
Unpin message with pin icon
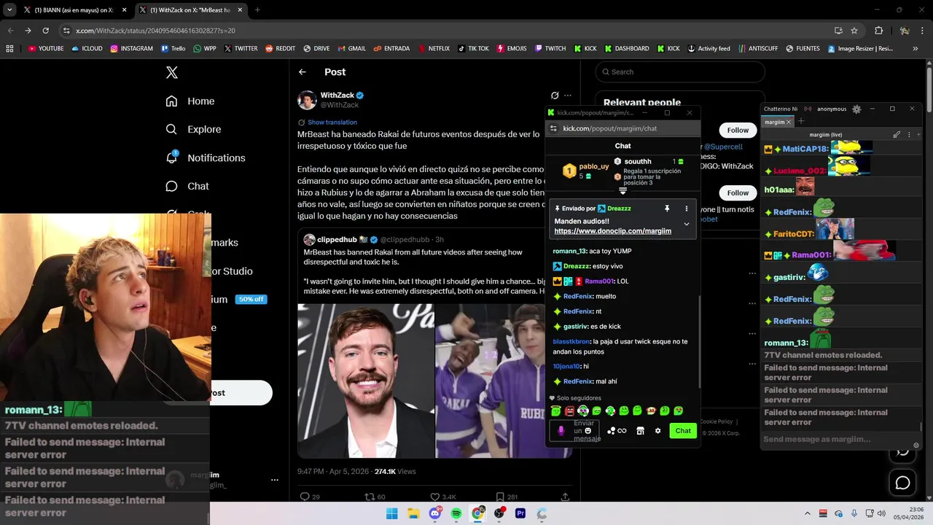click(666, 209)
